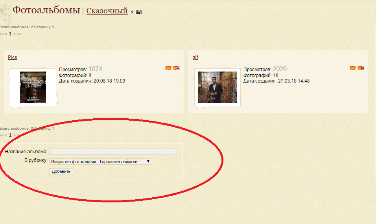Focus the Название альбома text field
Image resolution: width=376 pixels, height=224 pixels.
[x=113, y=152]
